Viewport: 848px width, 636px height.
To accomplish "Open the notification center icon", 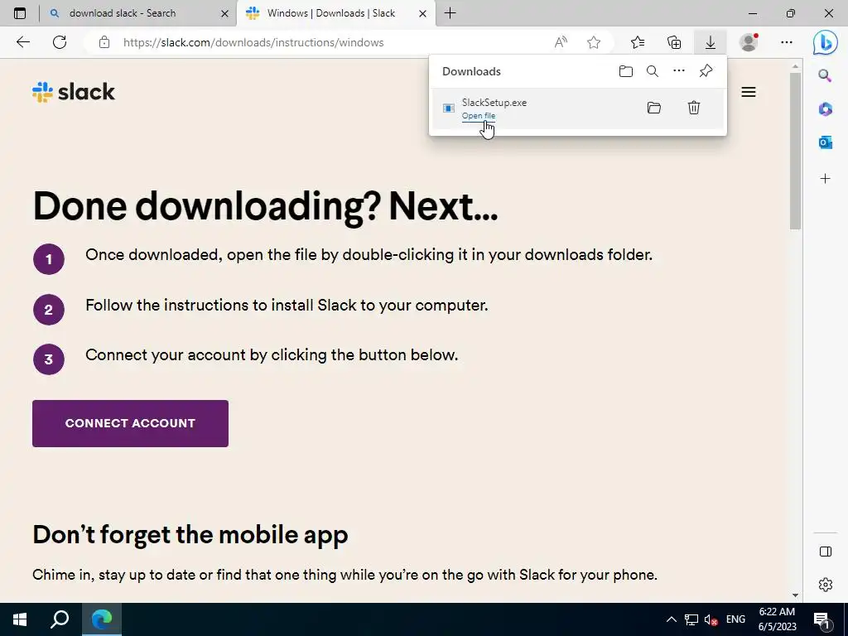I will [x=821, y=619].
